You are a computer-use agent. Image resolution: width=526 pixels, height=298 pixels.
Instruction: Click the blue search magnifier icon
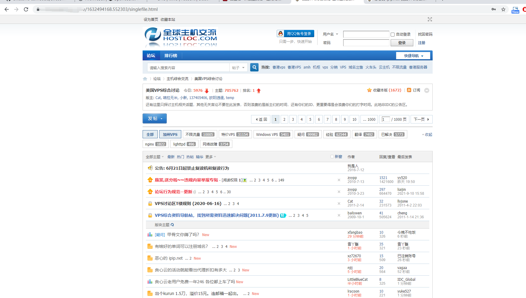(254, 67)
